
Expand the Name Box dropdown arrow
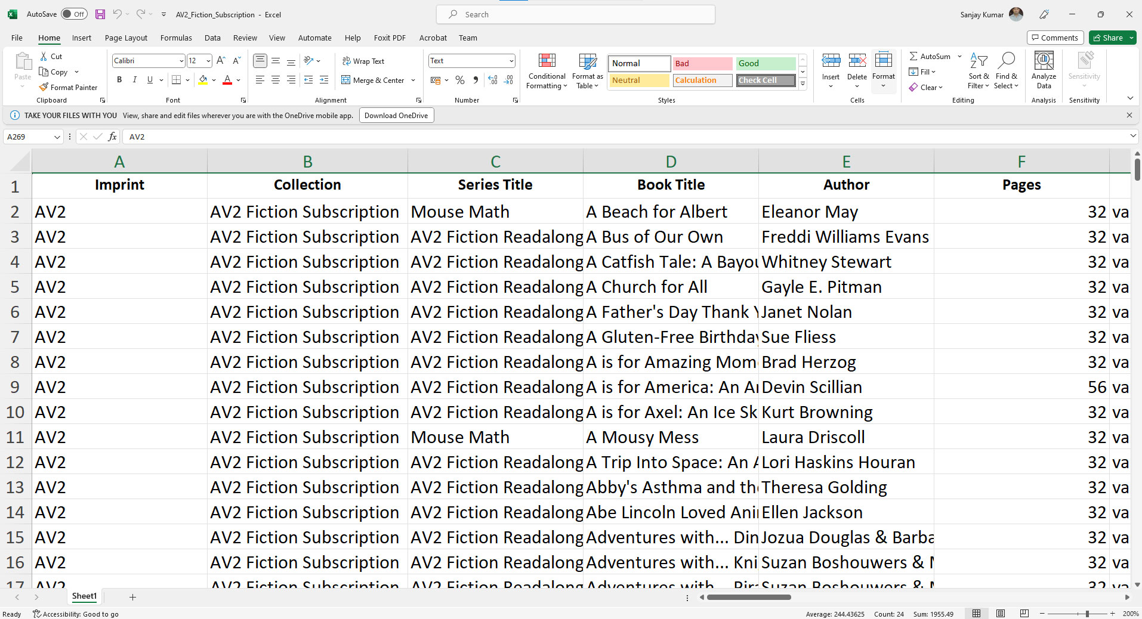tap(57, 137)
